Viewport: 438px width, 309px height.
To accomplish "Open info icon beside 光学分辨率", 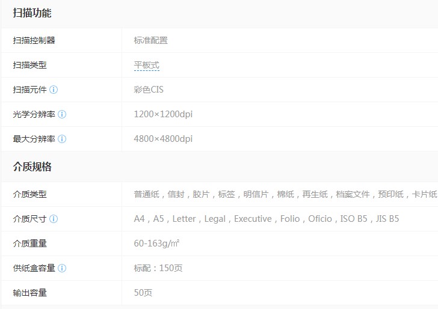I will tap(62, 114).
